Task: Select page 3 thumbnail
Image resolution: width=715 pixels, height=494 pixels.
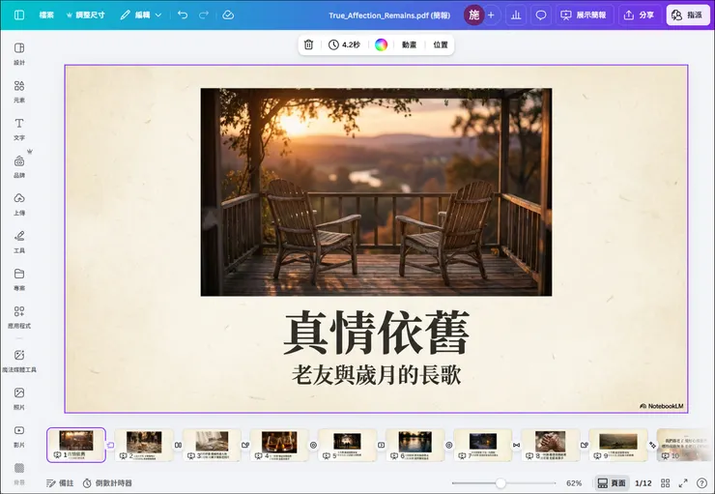Action: (212, 445)
